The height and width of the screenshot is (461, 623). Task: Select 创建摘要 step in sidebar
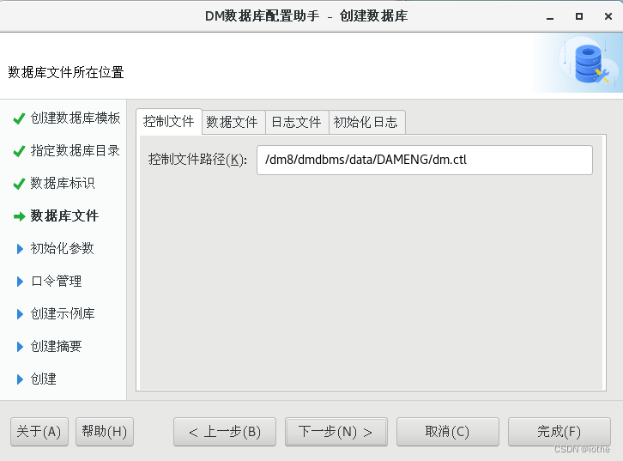[57, 346]
